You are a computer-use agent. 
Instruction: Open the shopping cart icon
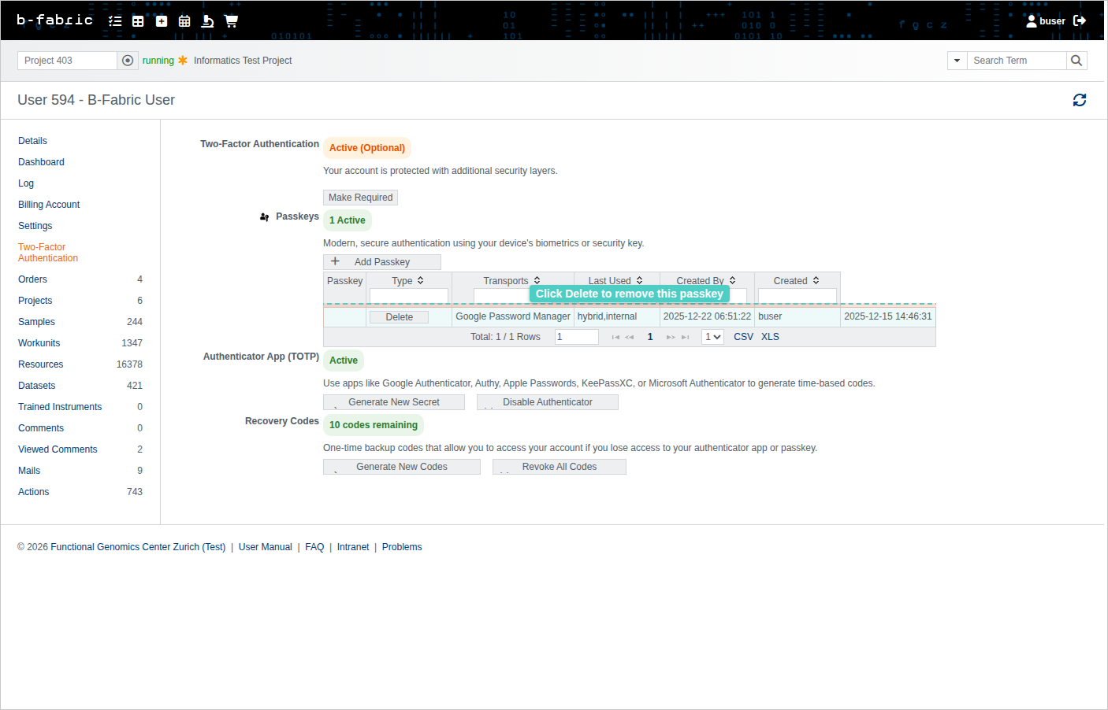click(x=231, y=21)
